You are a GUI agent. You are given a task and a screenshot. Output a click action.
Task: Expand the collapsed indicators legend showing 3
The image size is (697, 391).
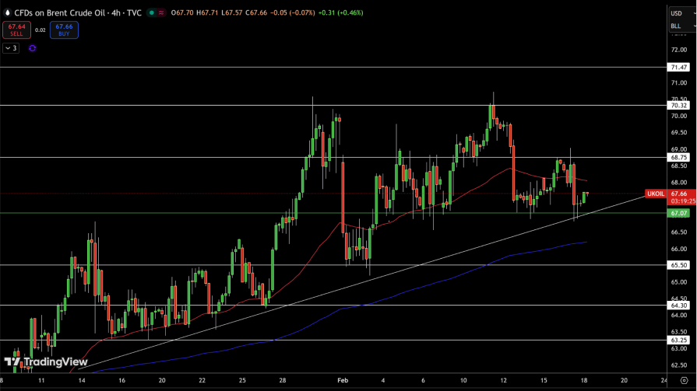[11, 48]
